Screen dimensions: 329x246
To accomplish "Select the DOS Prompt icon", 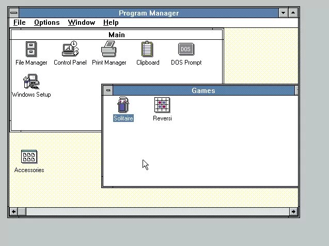I will pyautogui.click(x=186, y=49).
